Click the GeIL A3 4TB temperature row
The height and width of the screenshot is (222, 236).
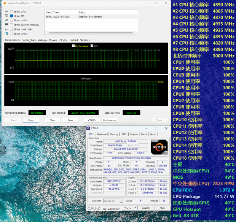tap(204, 216)
